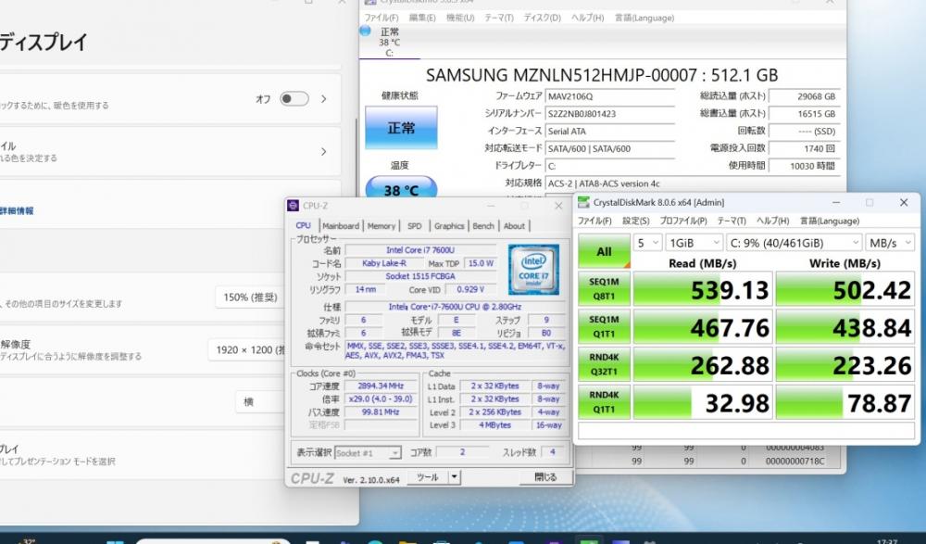Click the CPU-Z title bar app icon
The image size is (926, 544).
click(x=293, y=205)
